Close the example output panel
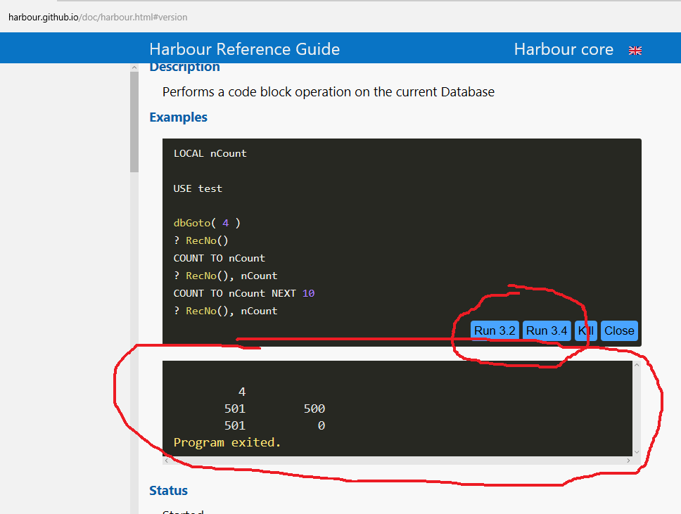Screen dimensions: 681x514 (619, 330)
